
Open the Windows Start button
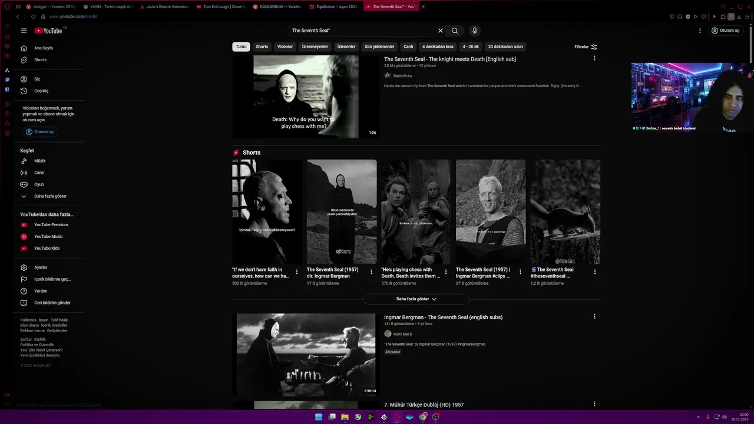pyautogui.click(x=319, y=417)
